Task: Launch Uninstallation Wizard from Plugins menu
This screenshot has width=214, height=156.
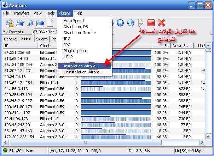Action: tap(84, 72)
